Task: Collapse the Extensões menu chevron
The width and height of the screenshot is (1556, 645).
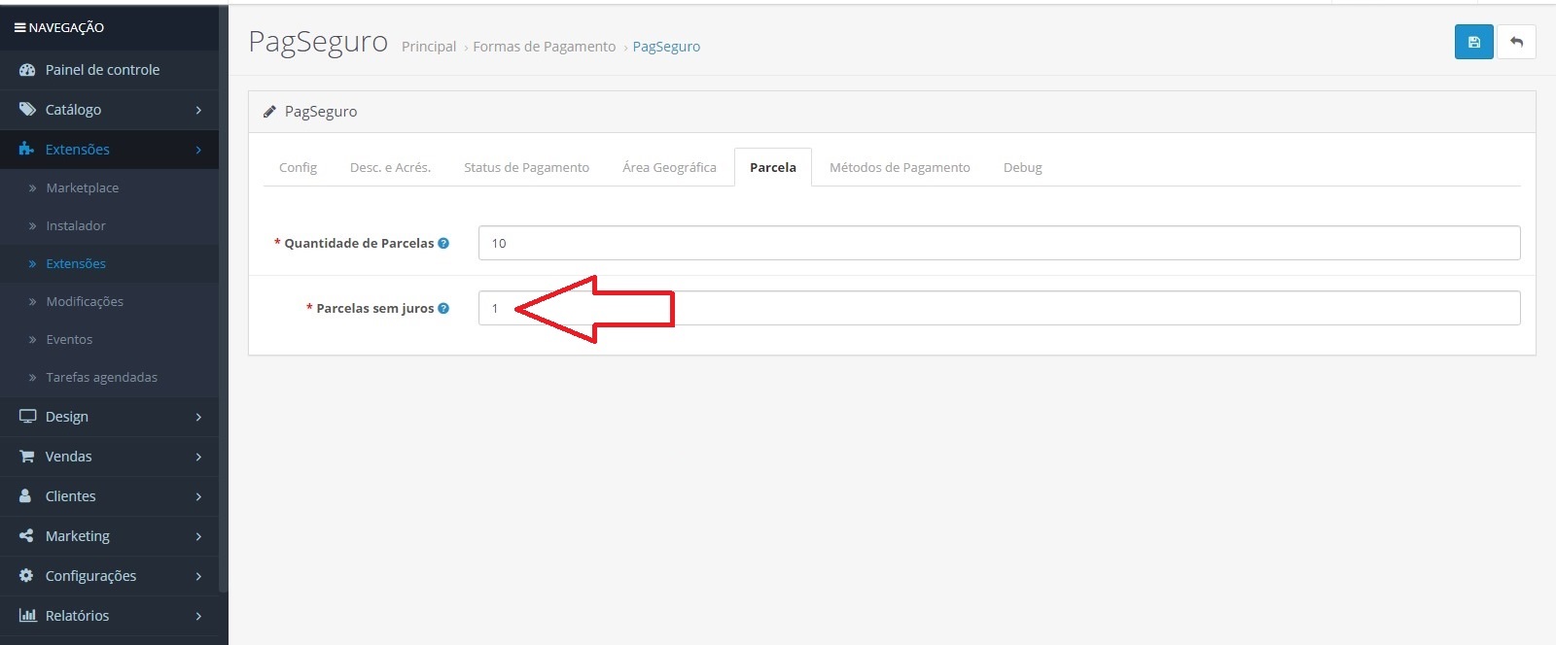Action: [198, 150]
